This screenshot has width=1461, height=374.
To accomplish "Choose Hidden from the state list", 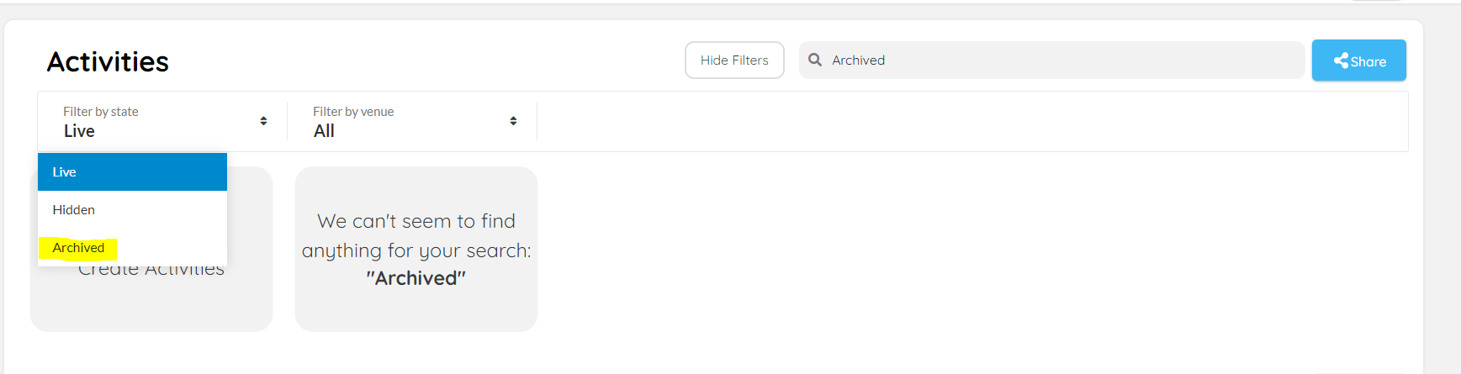I will pyautogui.click(x=132, y=210).
